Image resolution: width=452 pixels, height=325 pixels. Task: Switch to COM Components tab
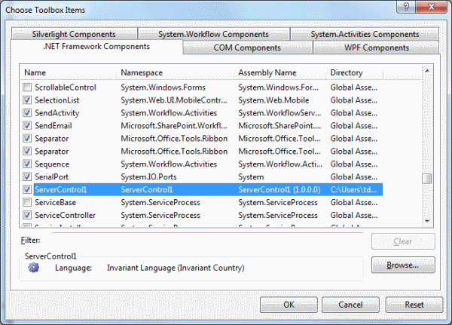(247, 48)
